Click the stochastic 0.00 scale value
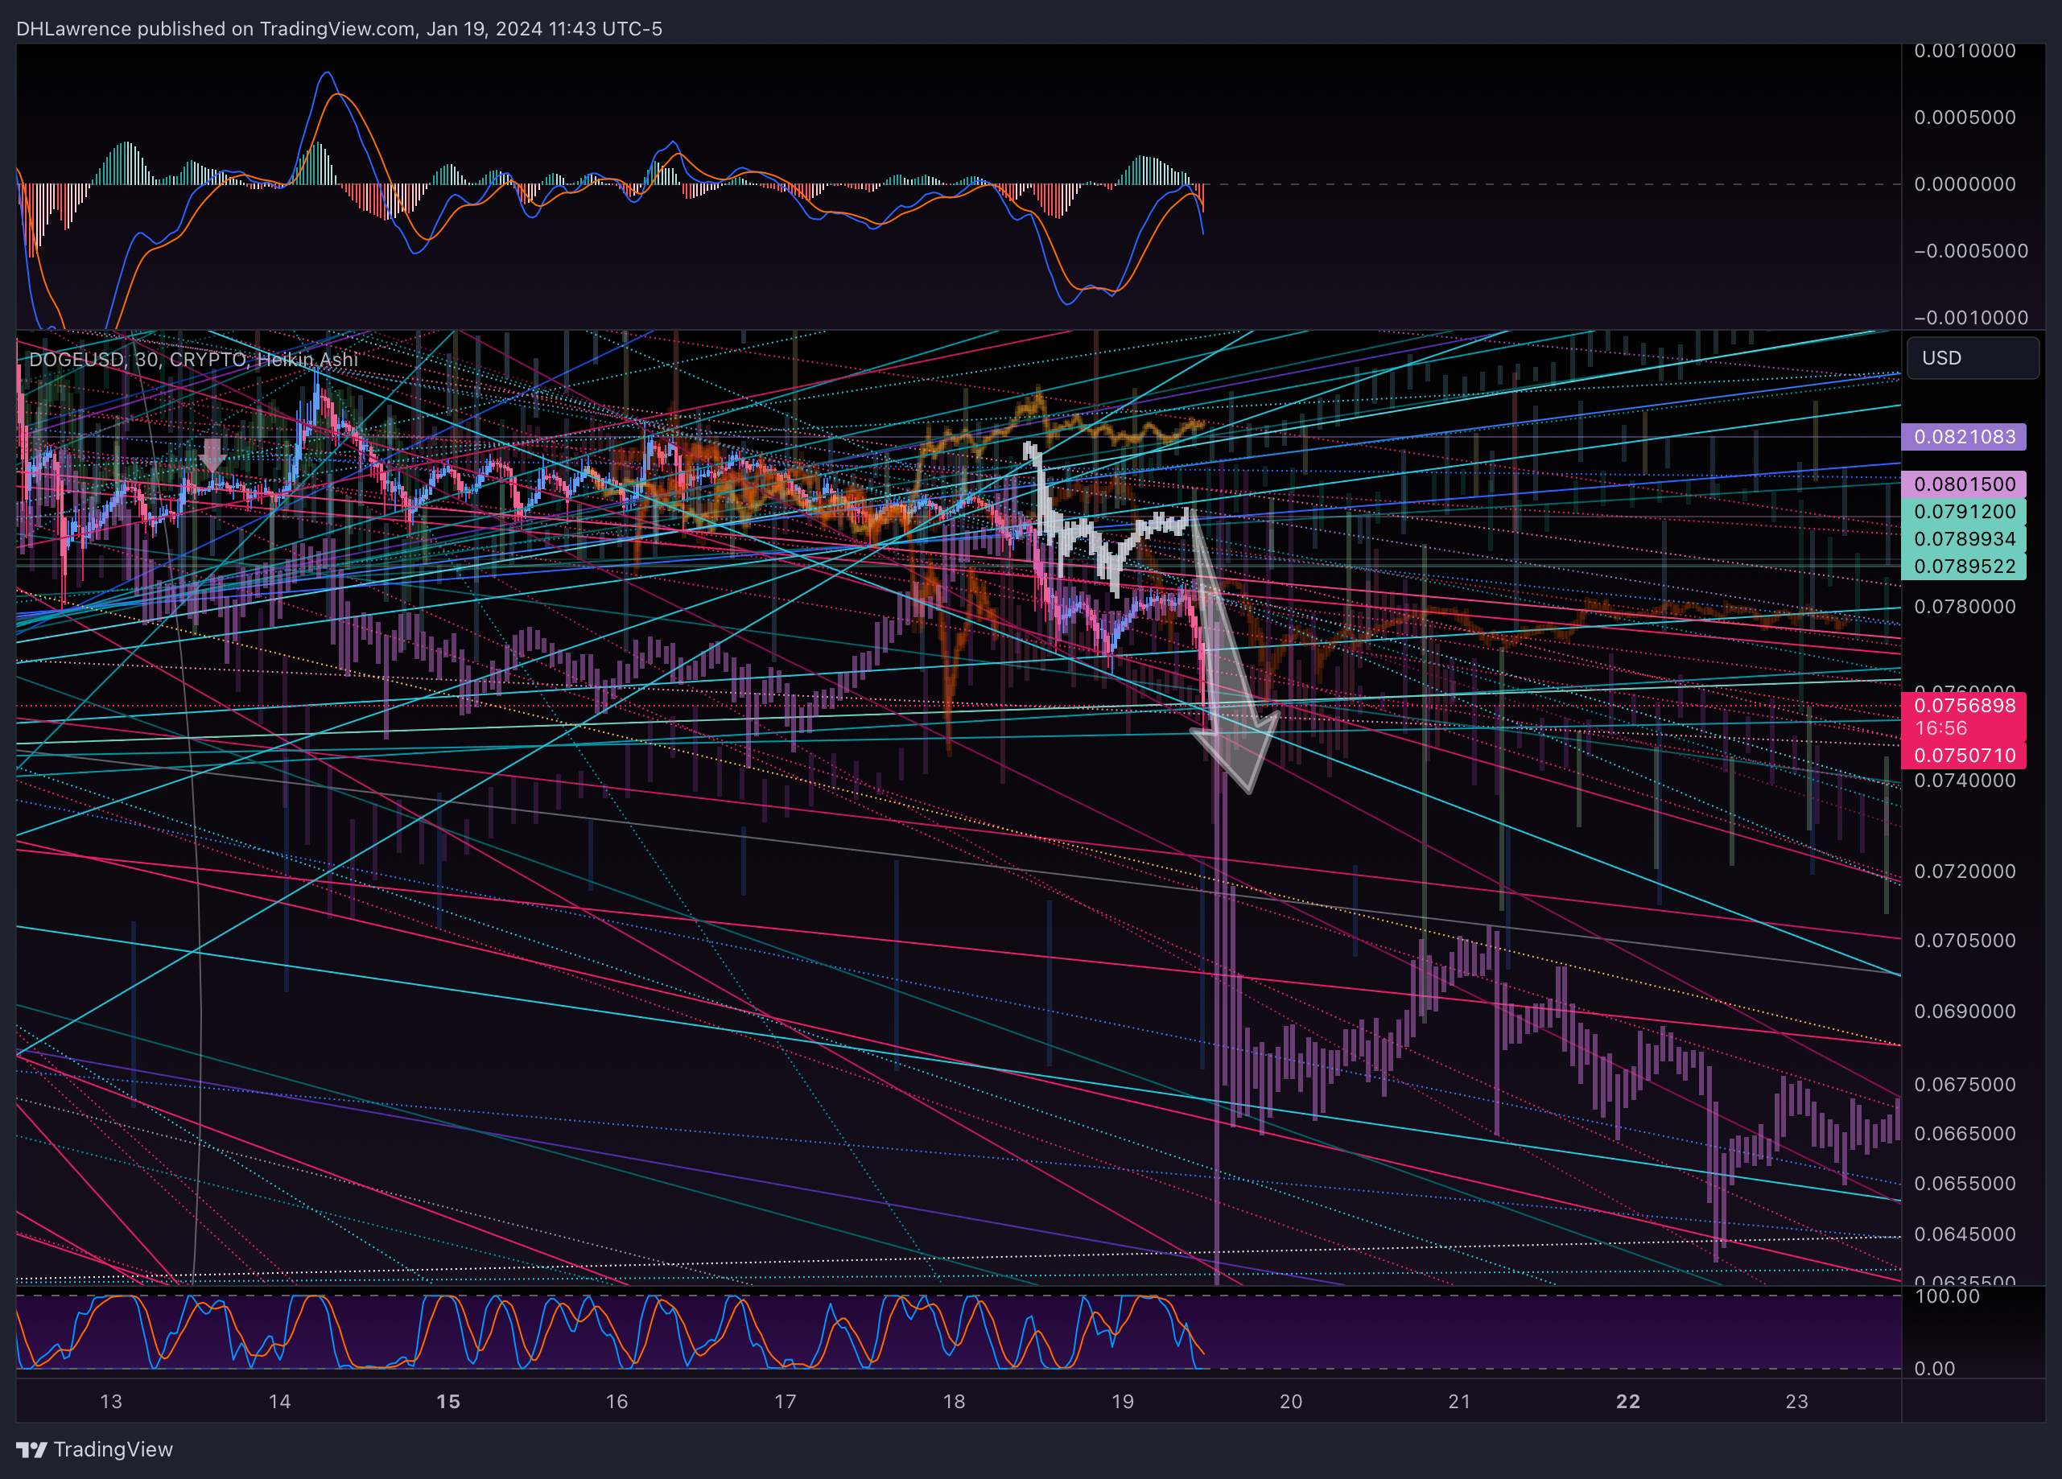This screenshot has height=1479, width=2062. [1935, 1368]
